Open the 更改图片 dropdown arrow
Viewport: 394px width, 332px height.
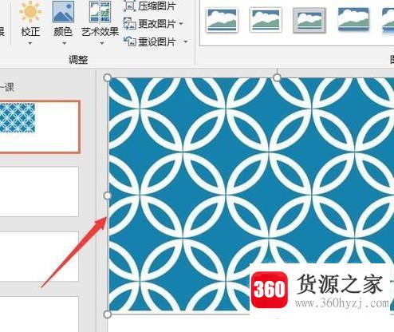pos(181,24)
